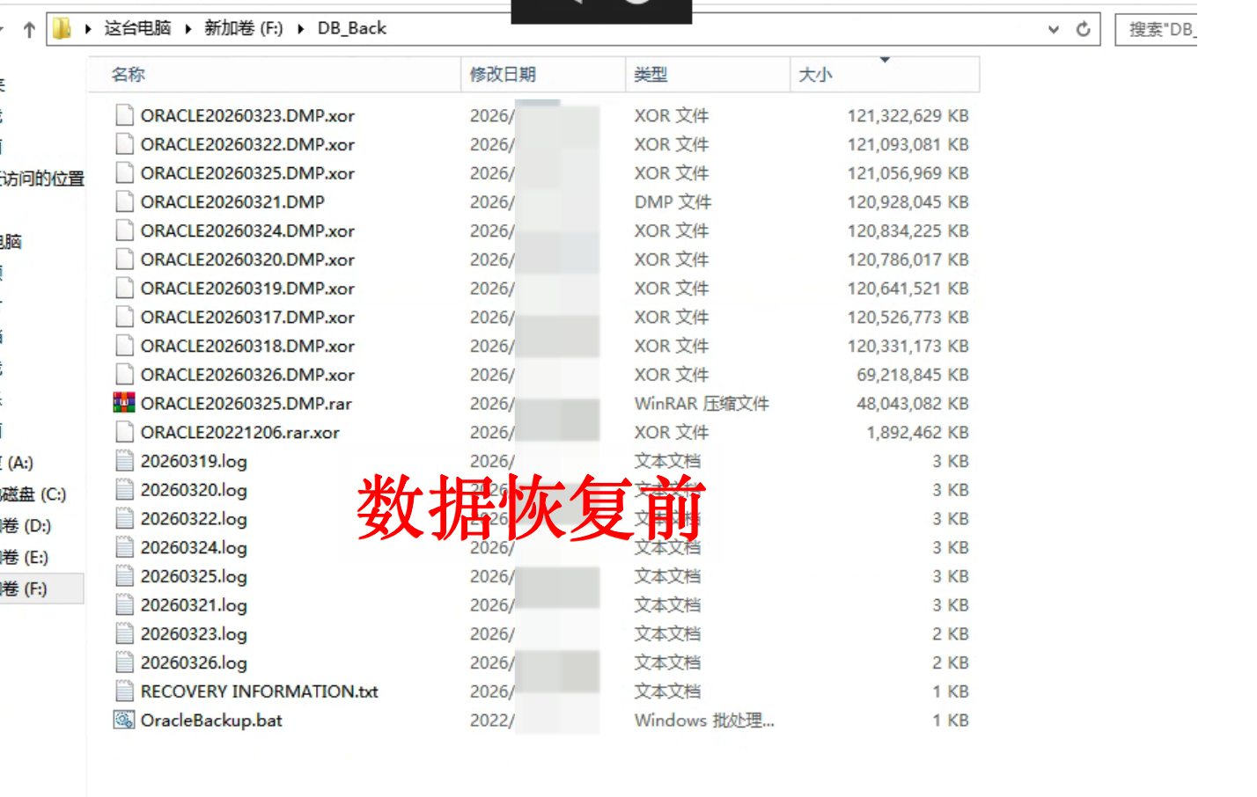Viewport: 1257px width, 797px height.
Task: Click the ORACLE20260321.DMP file icon
Action: click(x=125, y=201)
